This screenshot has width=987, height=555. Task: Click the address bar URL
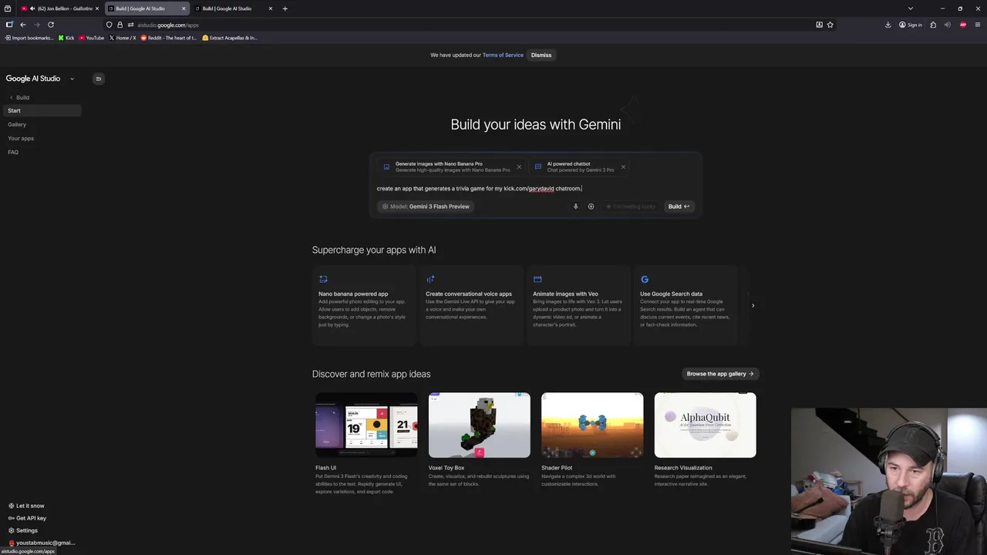pos(168,25)
